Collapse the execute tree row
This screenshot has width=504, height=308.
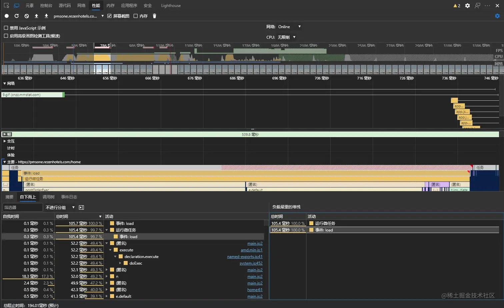tap(110, 250)
